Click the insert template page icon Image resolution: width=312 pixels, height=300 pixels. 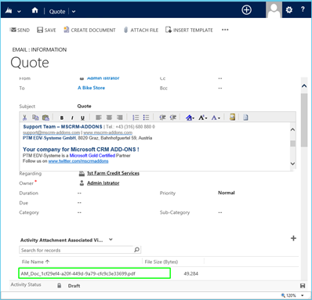(245, 117)
